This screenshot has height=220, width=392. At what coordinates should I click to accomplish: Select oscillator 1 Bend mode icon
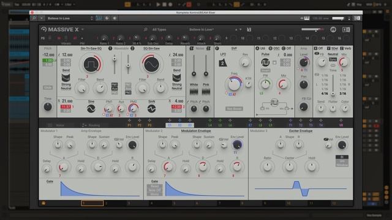pyautogui.click(x=66, y=78)
